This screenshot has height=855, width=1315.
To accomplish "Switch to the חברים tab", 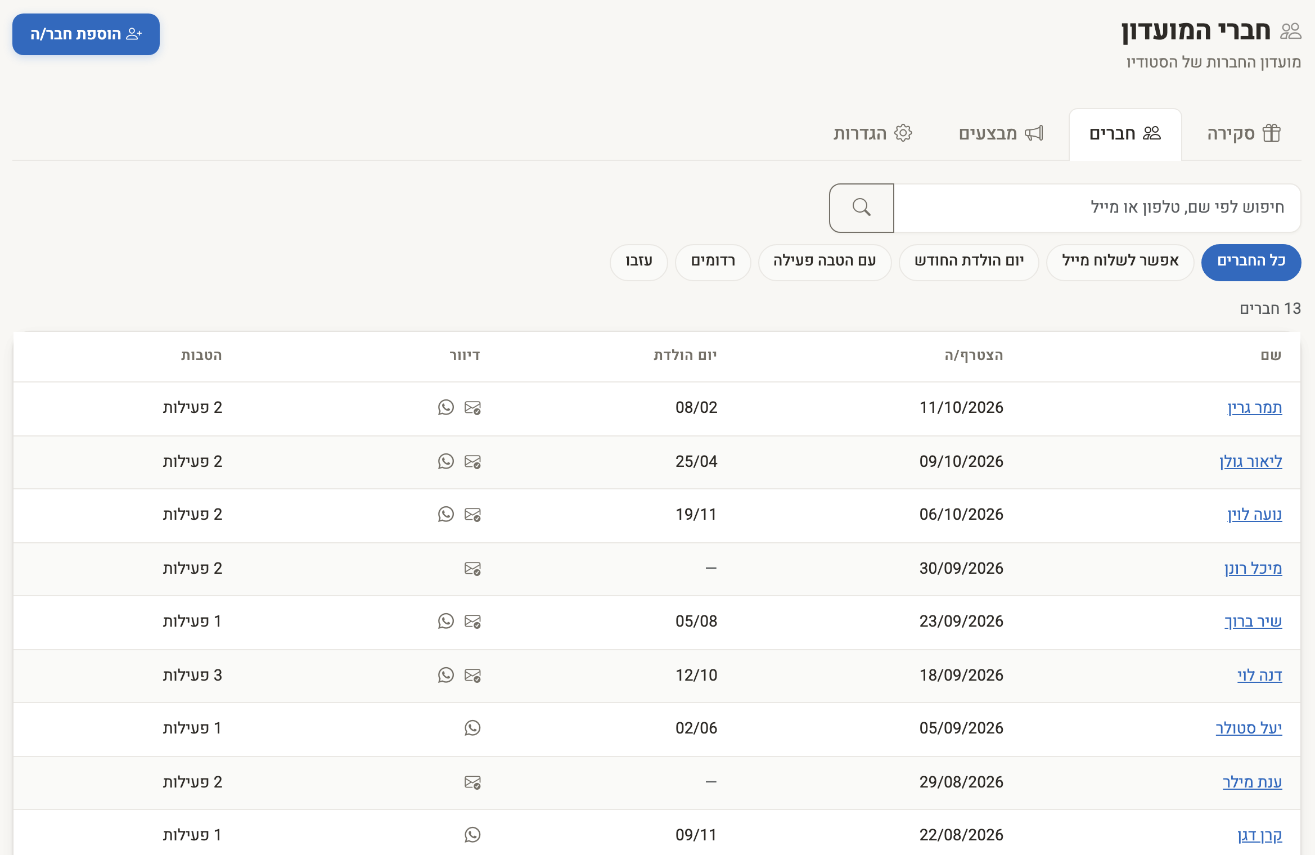I will 1125,134.
